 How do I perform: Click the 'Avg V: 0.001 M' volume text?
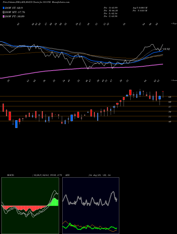tap(140, 8)
